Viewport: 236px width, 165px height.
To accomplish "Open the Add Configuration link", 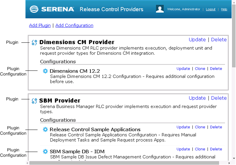I will [74, 25].
